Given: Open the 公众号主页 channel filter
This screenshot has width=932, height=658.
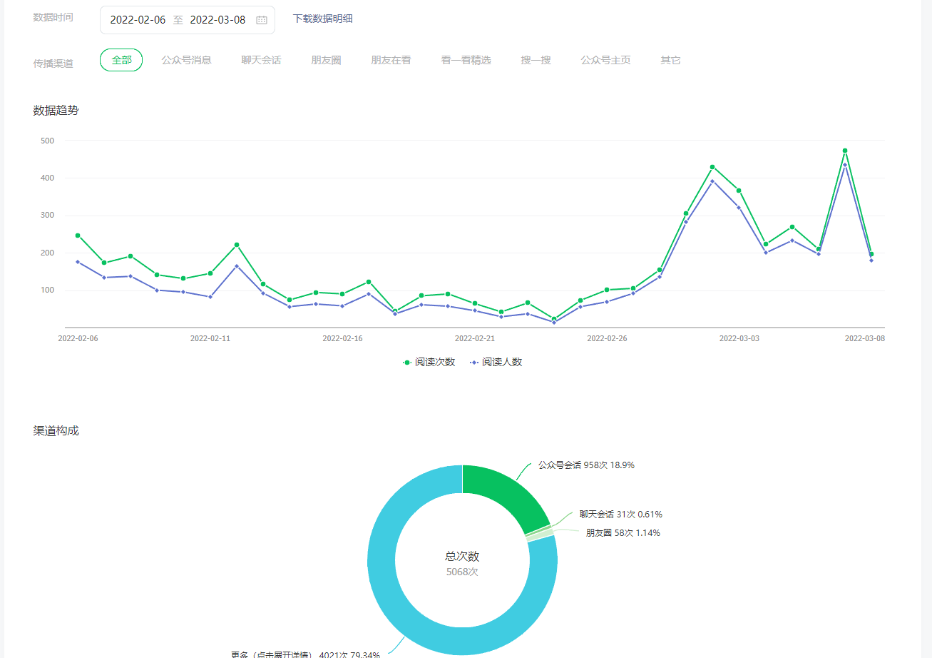Looking at the screenshot, I should tap(605, 60).
